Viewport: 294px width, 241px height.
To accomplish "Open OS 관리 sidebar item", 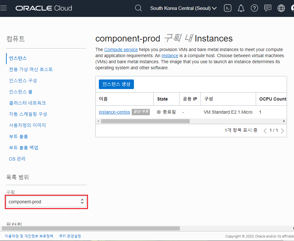I will coord(17,159).
